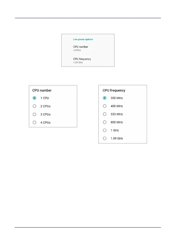Select the 1 CPU radio button
This screenshot has width=171, height=242.
(x=34, y=98)
